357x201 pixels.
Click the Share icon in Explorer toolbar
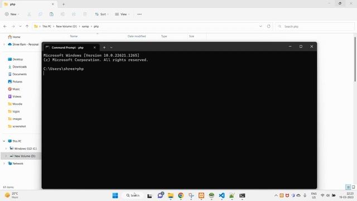[74, 14]
